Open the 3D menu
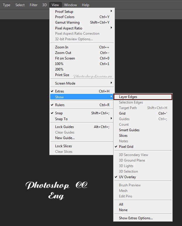182x226 pixels. pyautogui.click(x=44, y=5)
